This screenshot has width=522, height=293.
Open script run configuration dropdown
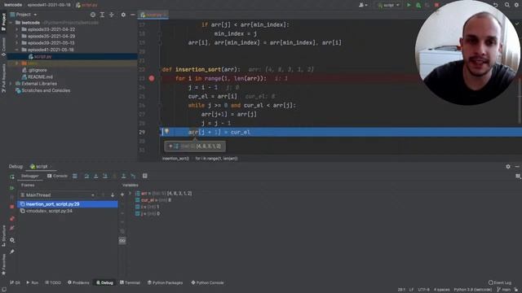click(x=388, y=5)
